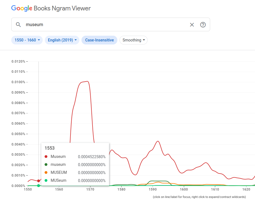The width and height of the screenshot is (255, 204).
Task: Click the search magnifier icon
Action: pos(18,25)
